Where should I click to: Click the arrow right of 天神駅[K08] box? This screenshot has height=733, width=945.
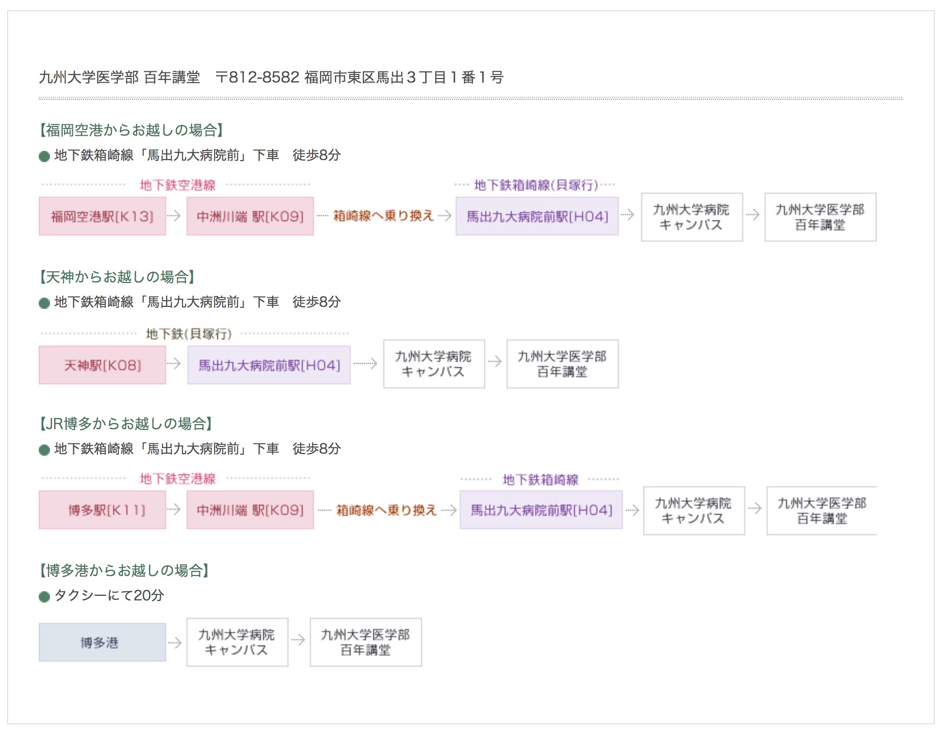[x=174, y=364]
